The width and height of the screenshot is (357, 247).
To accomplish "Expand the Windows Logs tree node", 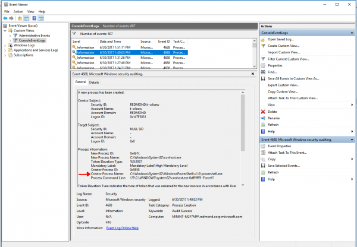I will pyautogui.click(x=5, y=46).
